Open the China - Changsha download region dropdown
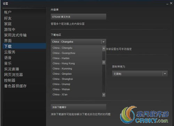 pos(78,42)
